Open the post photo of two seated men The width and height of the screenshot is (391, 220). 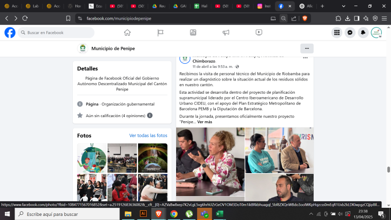click(280, 150)
